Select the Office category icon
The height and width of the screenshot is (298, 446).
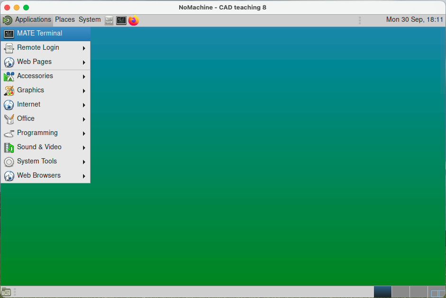[9, 118]
